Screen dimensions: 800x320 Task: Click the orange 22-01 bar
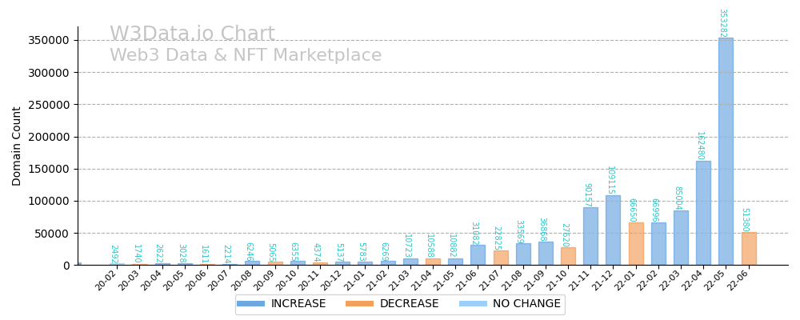pyautogui.click(x=636, y=244)
